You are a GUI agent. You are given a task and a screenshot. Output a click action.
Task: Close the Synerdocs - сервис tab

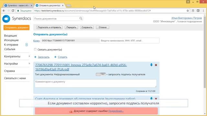coord(31,5)
